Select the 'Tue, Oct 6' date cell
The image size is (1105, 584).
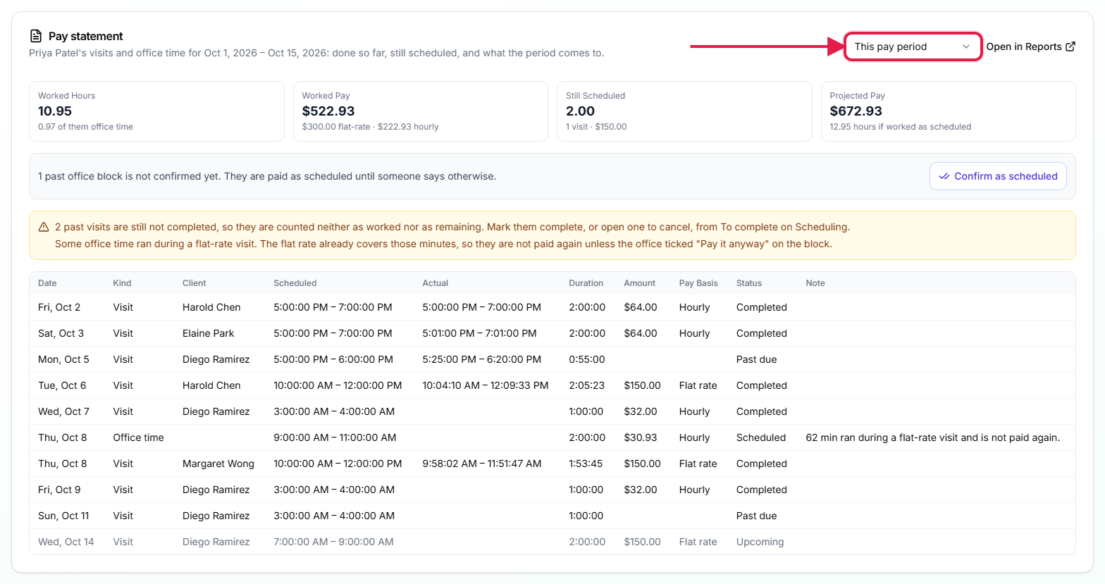pos(62,385)
